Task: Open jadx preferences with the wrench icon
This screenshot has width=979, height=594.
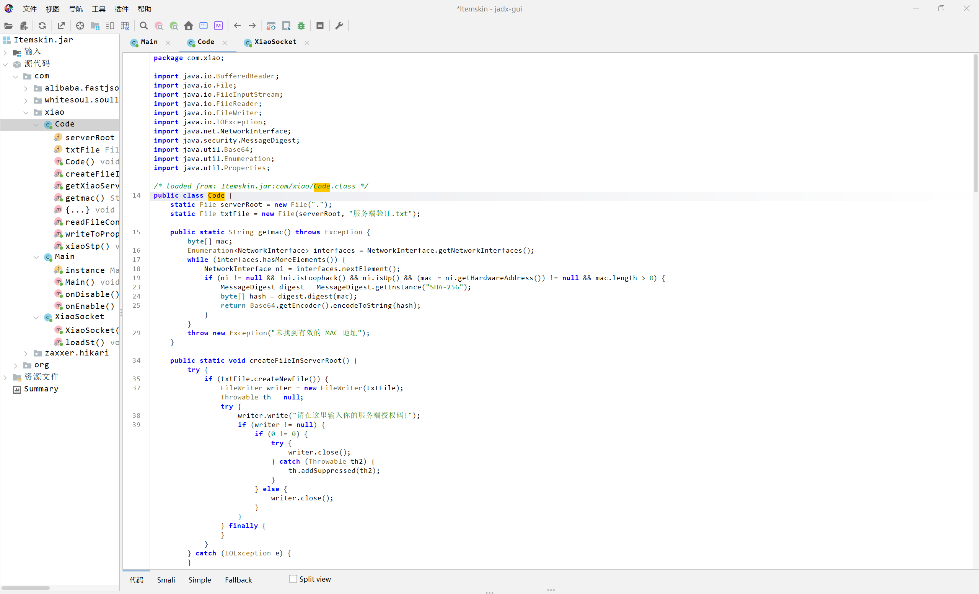Action: [339, 25]
